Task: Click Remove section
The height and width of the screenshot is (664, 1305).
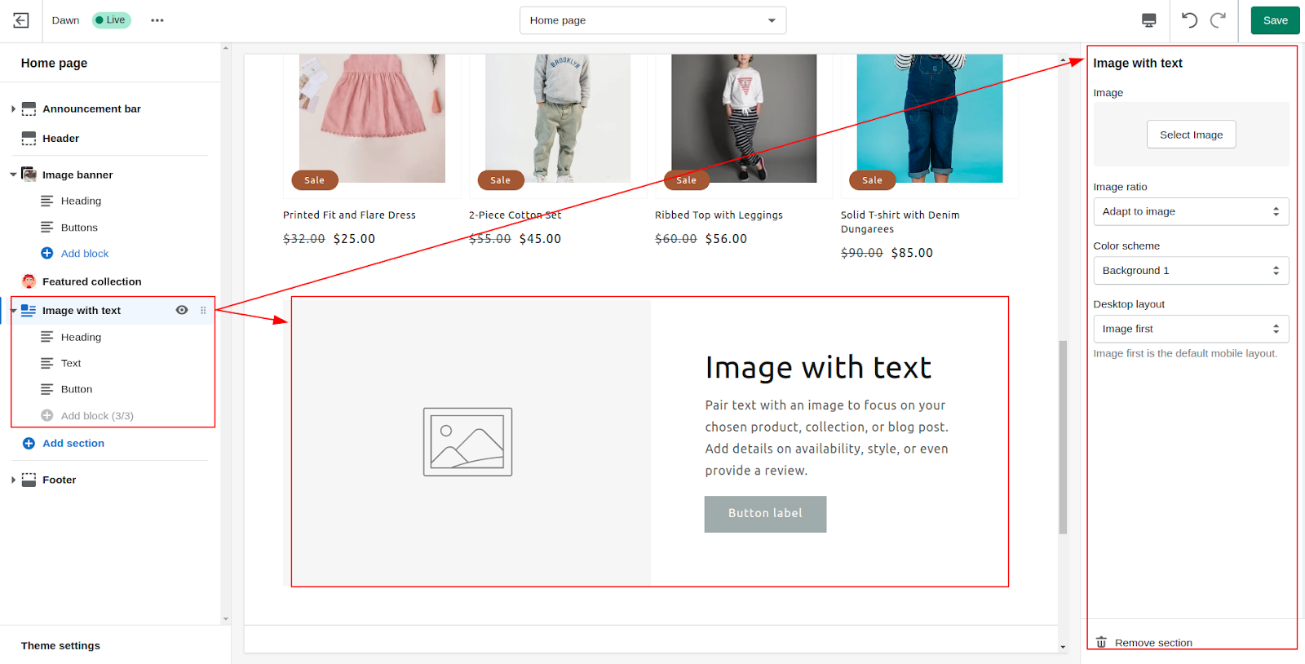Action: (x=1153, y=642)
